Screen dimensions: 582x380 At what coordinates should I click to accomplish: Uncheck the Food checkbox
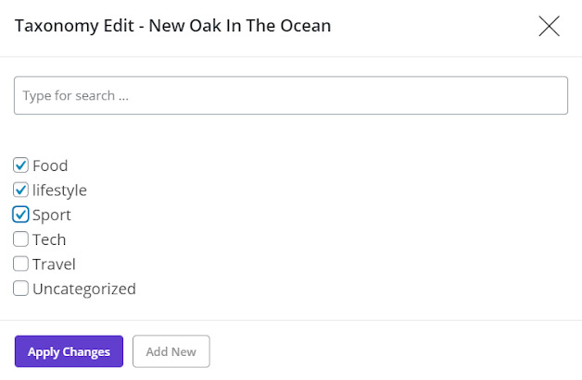21,165
